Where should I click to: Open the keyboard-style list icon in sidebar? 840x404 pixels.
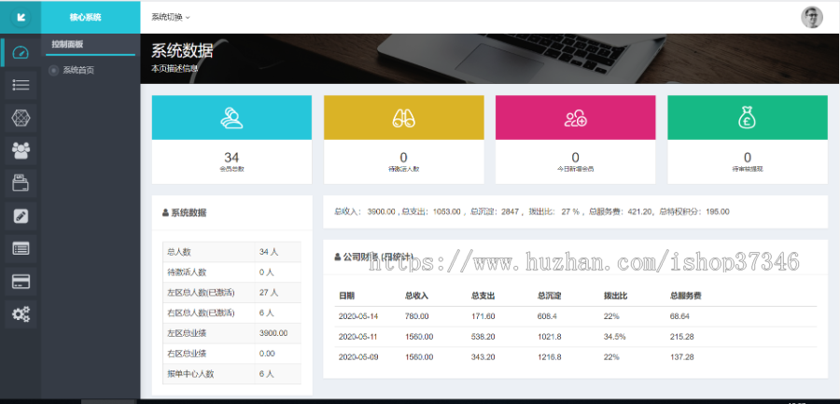click(21, 248)
